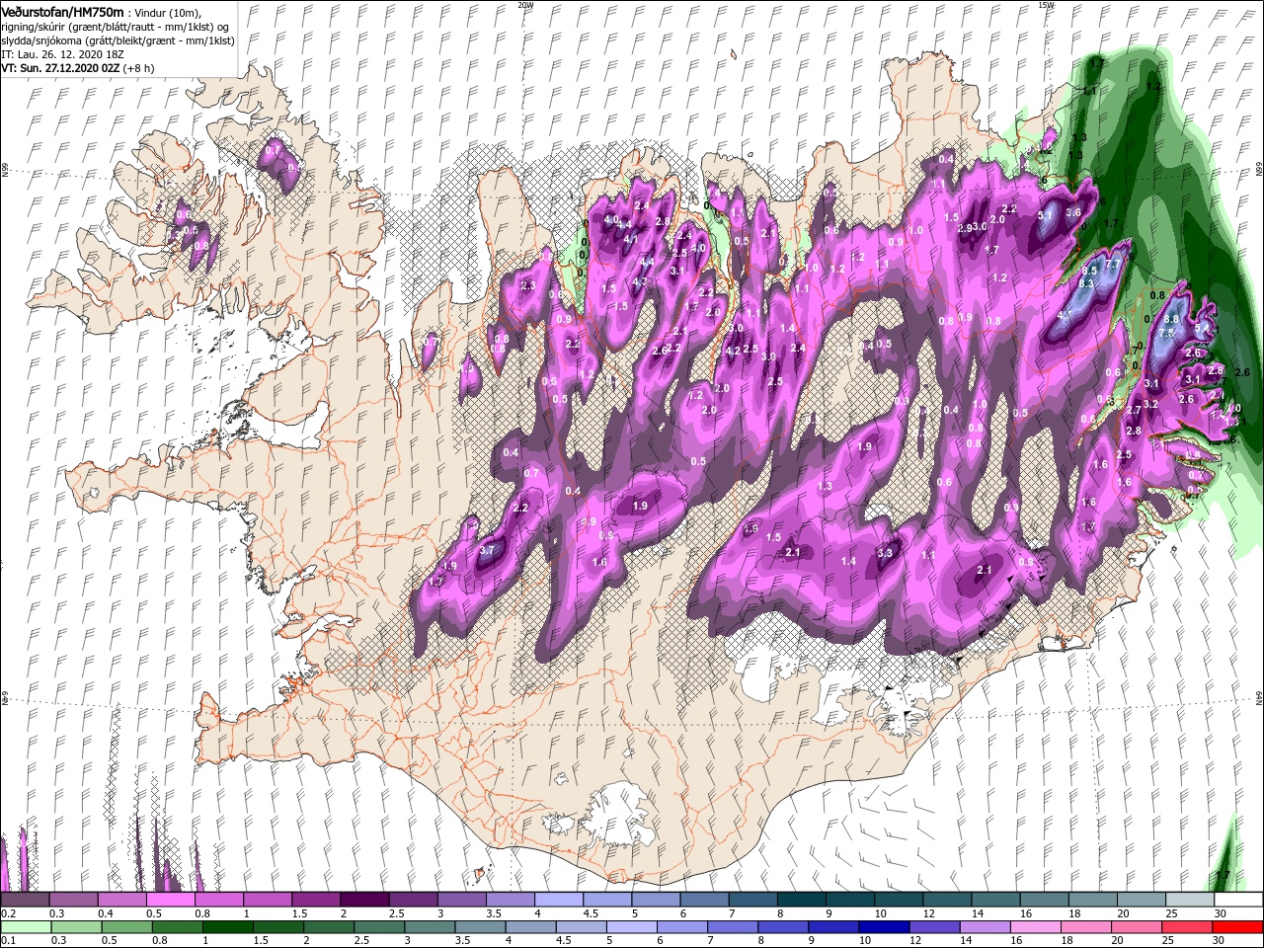The image size is (1264, 948).
Task: Pick the darkest purple snow swatch starting at 2
Action: [362, 898]
